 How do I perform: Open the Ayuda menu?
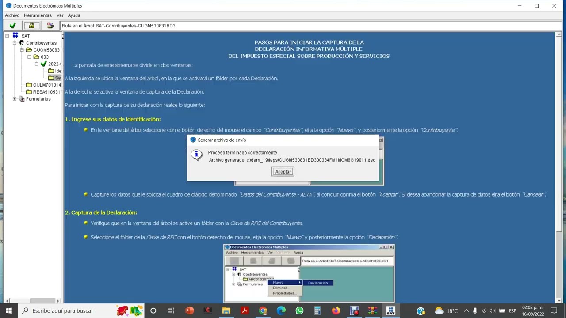tap(74, 15)
